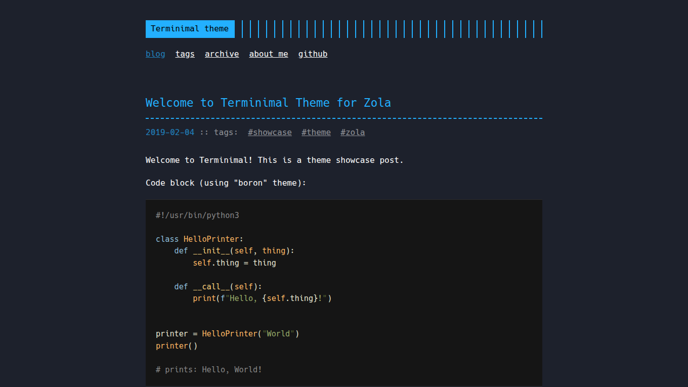Open the blog navigation link
The image size is (688, 387).
click(155, 54)
